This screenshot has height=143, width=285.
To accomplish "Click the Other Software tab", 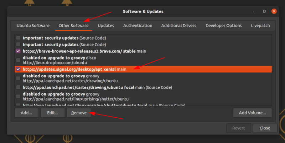I will tap(74, 26).
